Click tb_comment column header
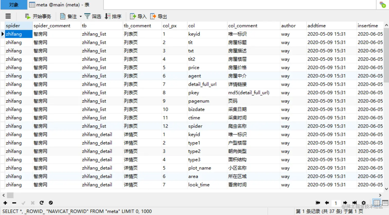Screen dimensions: 389x215 [x=142, y=26]
